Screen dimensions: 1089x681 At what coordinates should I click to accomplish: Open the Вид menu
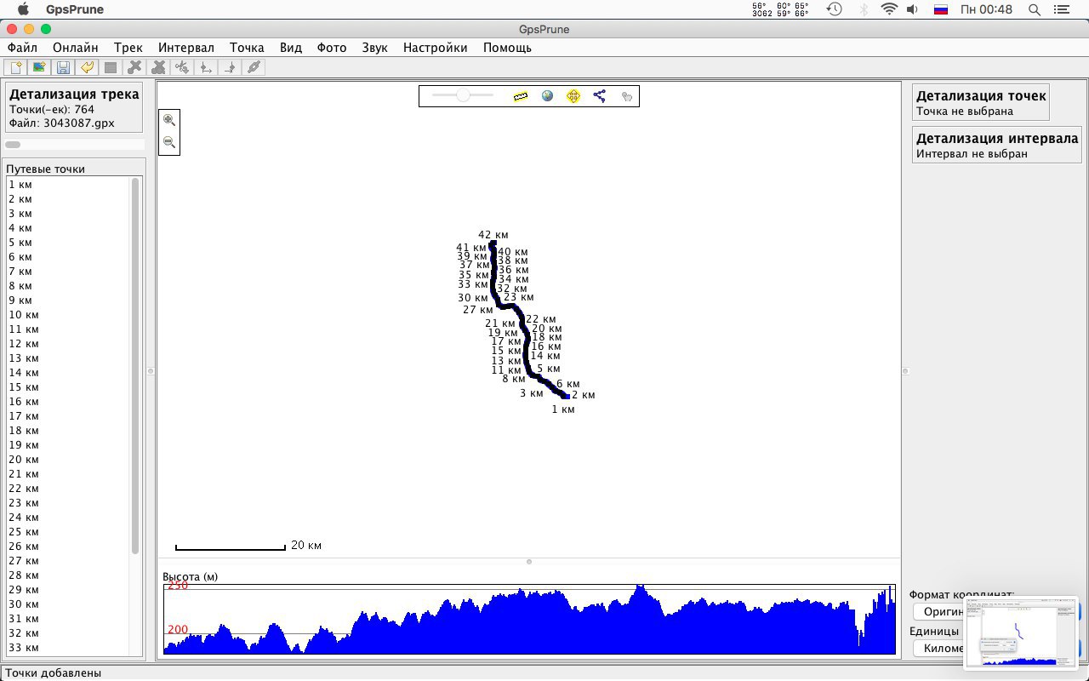point(291,48)
